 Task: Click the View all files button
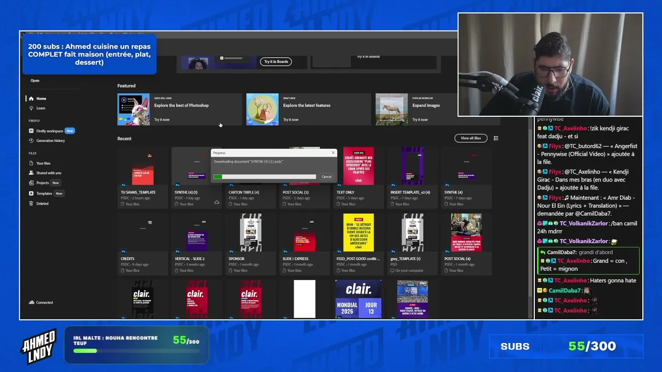[471, 138]
